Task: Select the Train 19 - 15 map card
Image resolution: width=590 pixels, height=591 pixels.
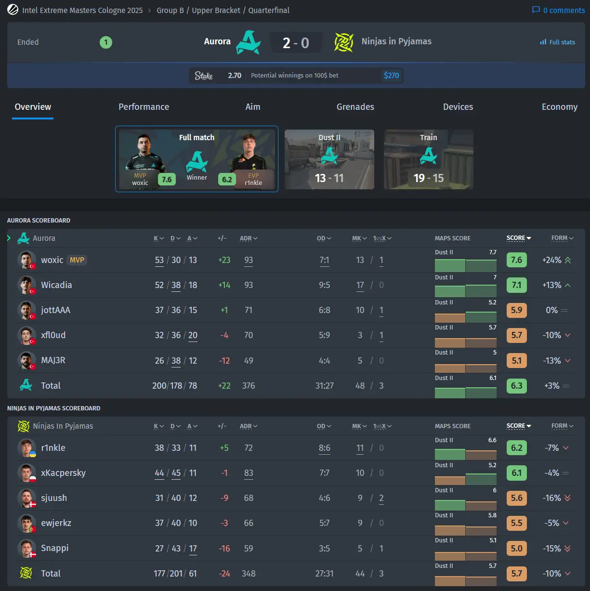Action: (x=429, y=159)
